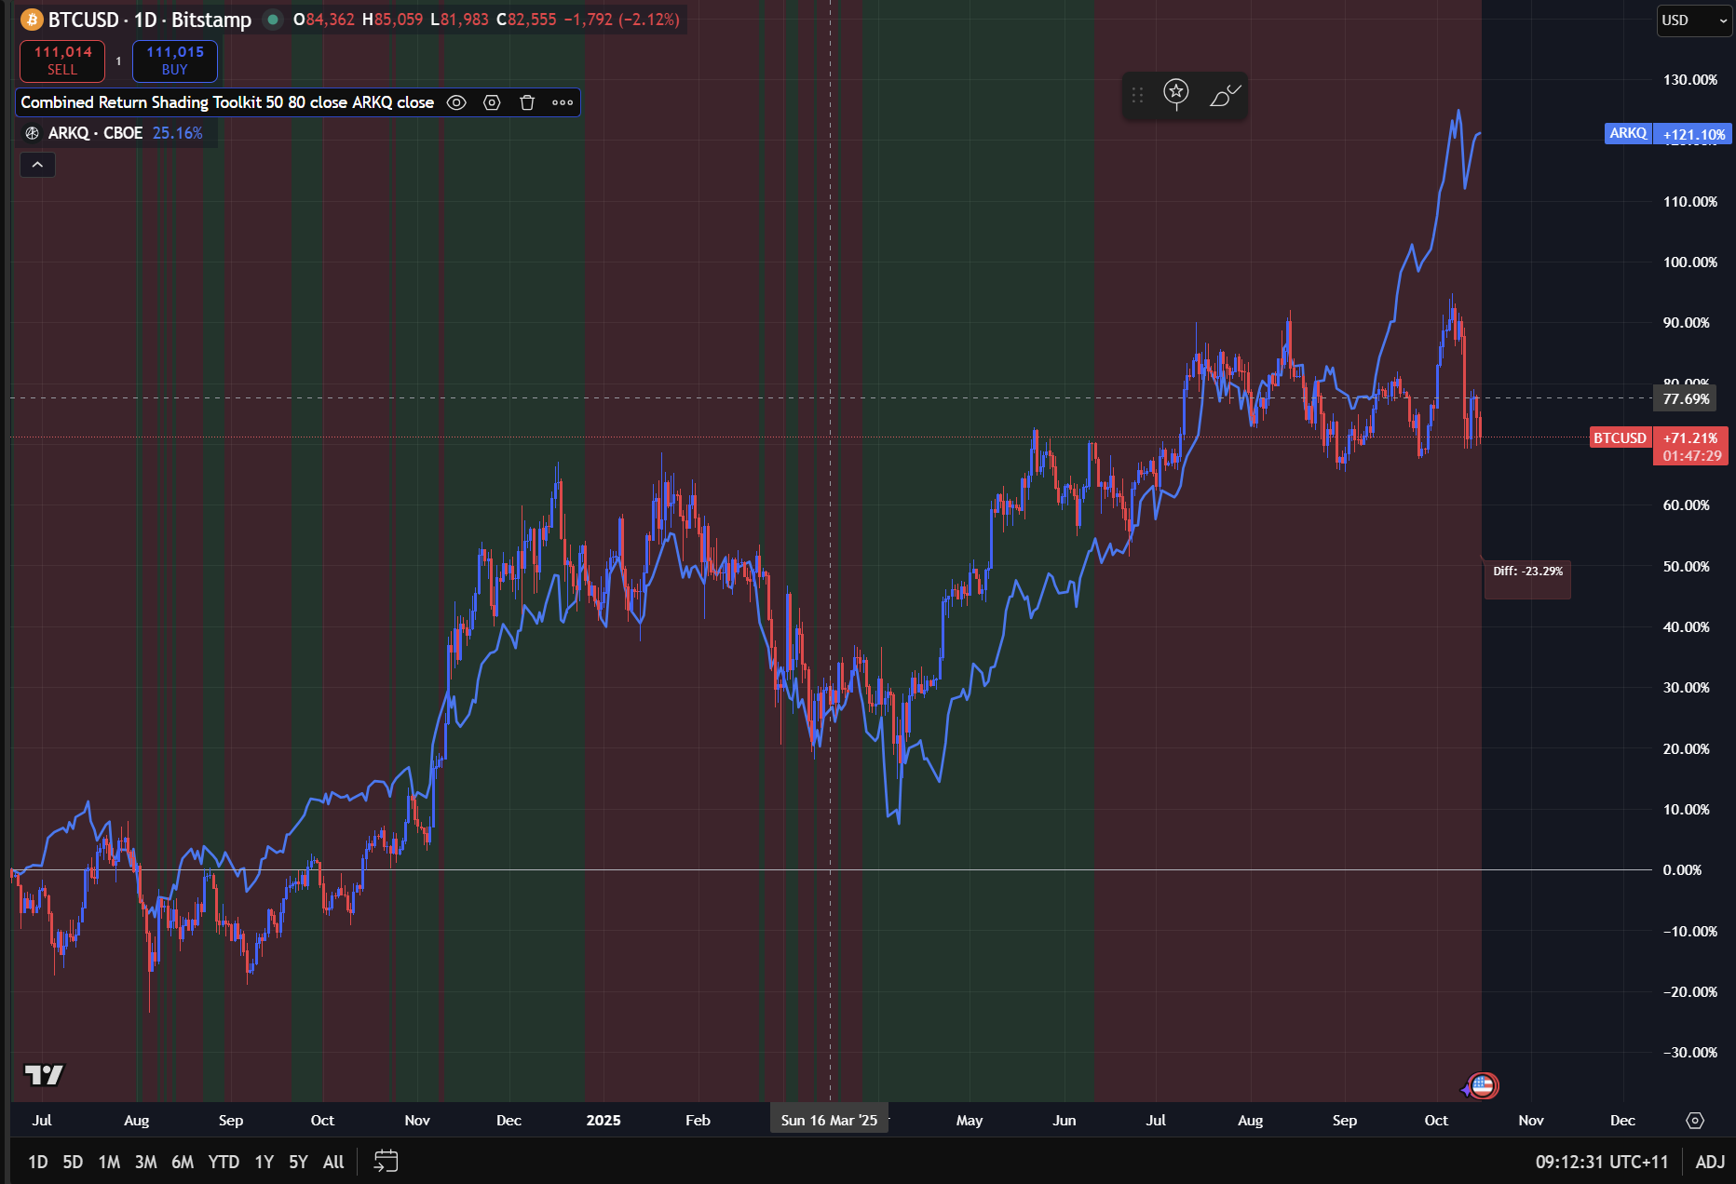The height and width of the screenshot is (1184, 1736).
Task: Select the 1Y time range
Action: [264, 1162]
